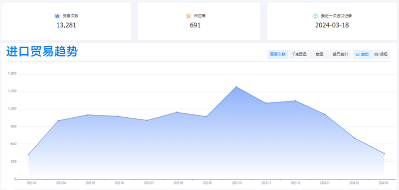Screen dimensions: 399x190
Task: Click the table grid icon in 明细 button
Action: 377,54
